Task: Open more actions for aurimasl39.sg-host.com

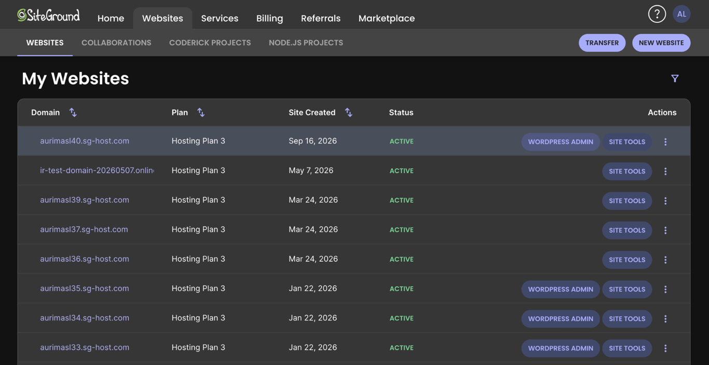Action: [x=665, y=201]
